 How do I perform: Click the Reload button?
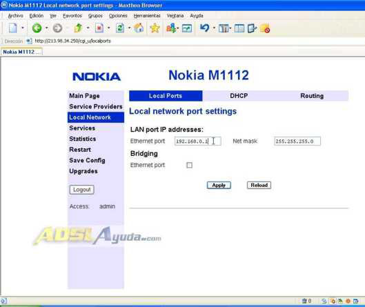pos(259,186)
